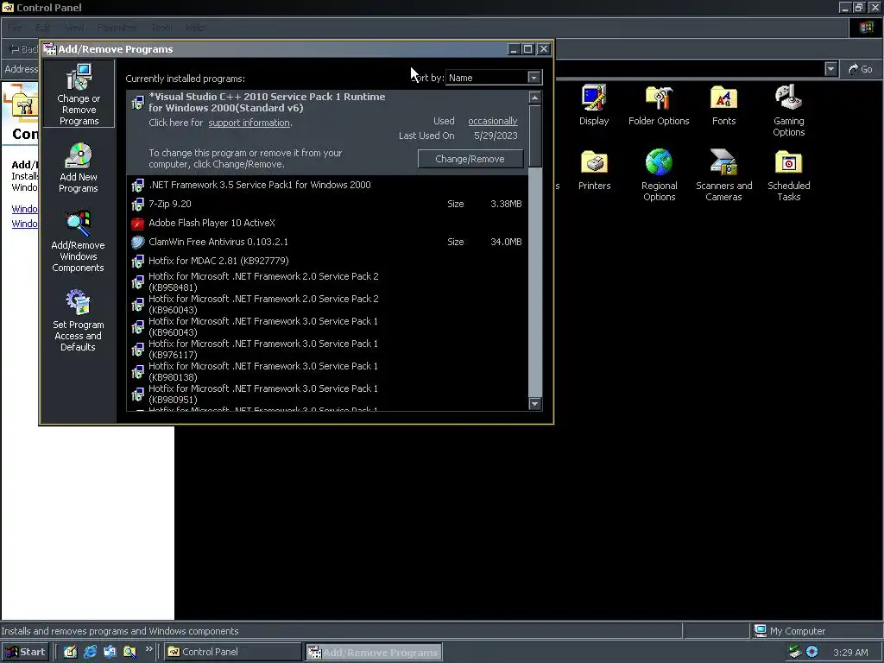Click Change/Remove button

[x=470, y=159]
